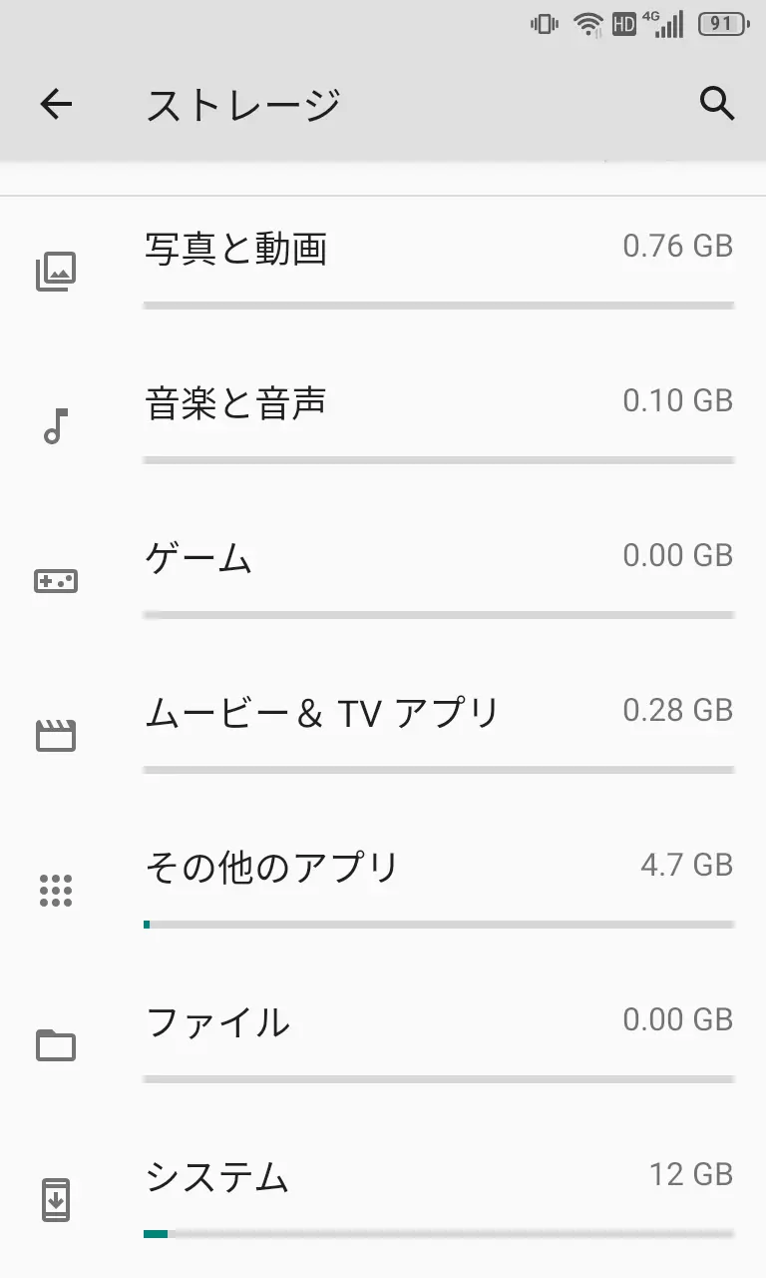
Task: Open ムービー& TV アプリ storage entry
Action: (x=321, y=713)
